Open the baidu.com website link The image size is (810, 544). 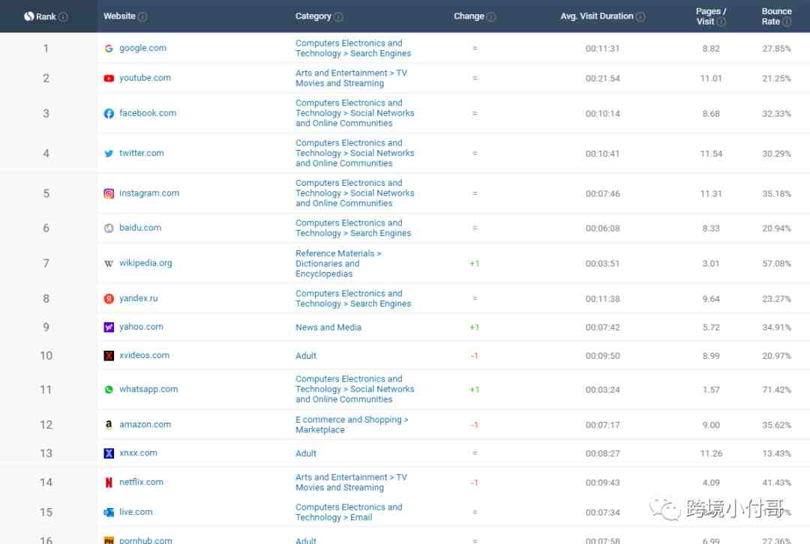point(140,228)
